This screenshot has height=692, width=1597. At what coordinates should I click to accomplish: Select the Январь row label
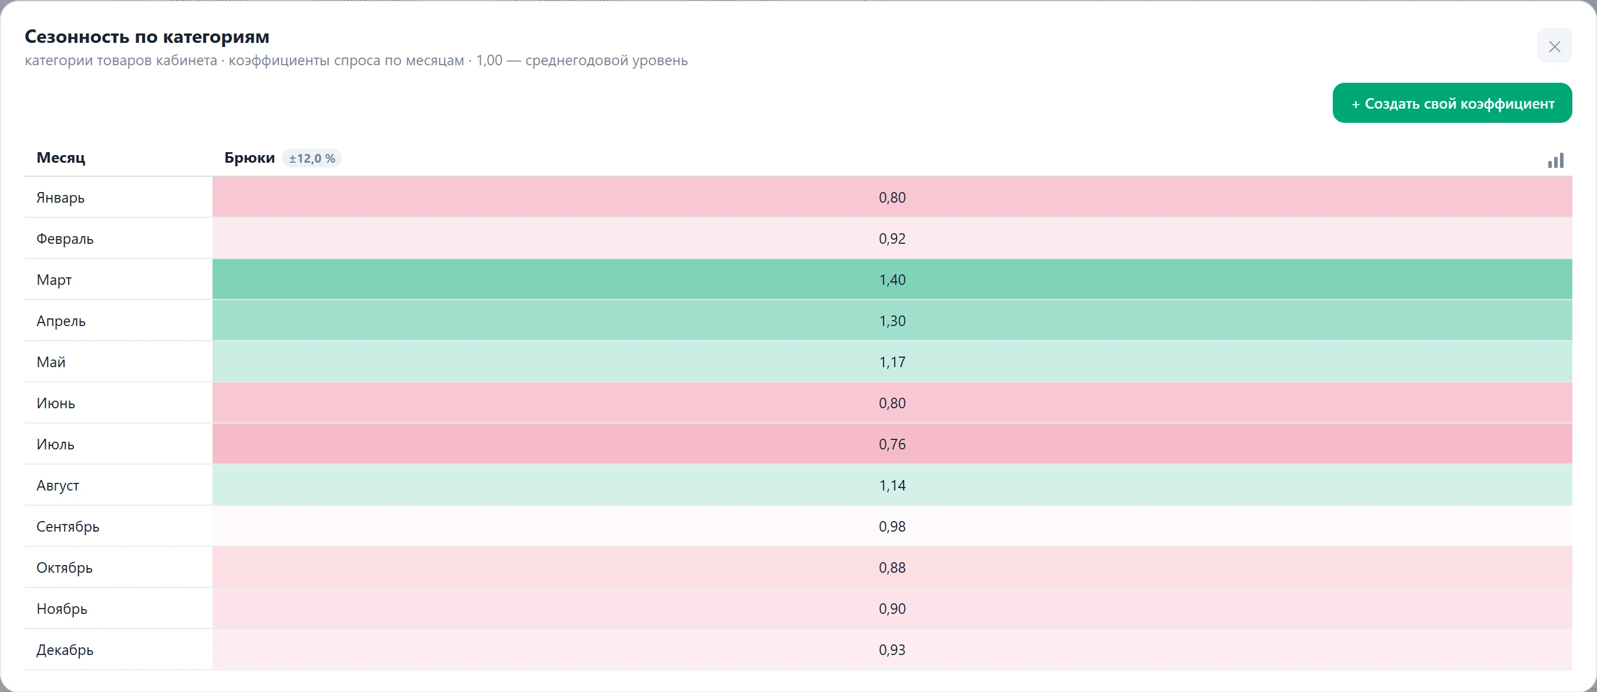coord(60,197)
